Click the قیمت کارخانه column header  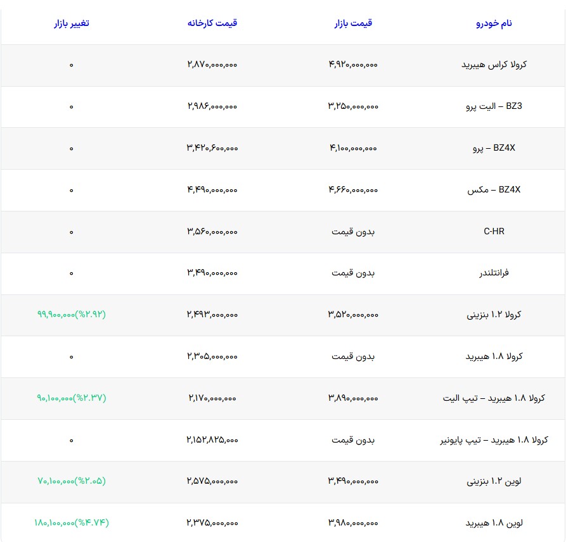[x=212, y=23]
